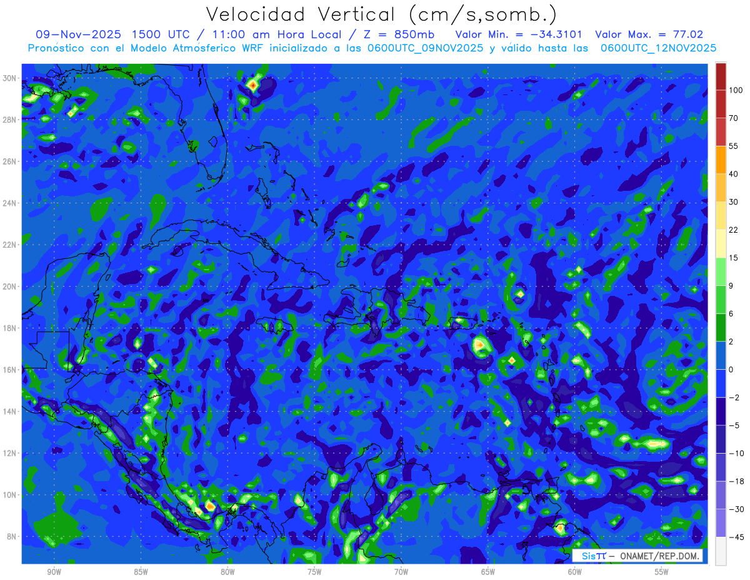750x580 pixels.
Task: Click the color scale value "30" below 55
Action: pyautogui.click(x=734, y=201)
